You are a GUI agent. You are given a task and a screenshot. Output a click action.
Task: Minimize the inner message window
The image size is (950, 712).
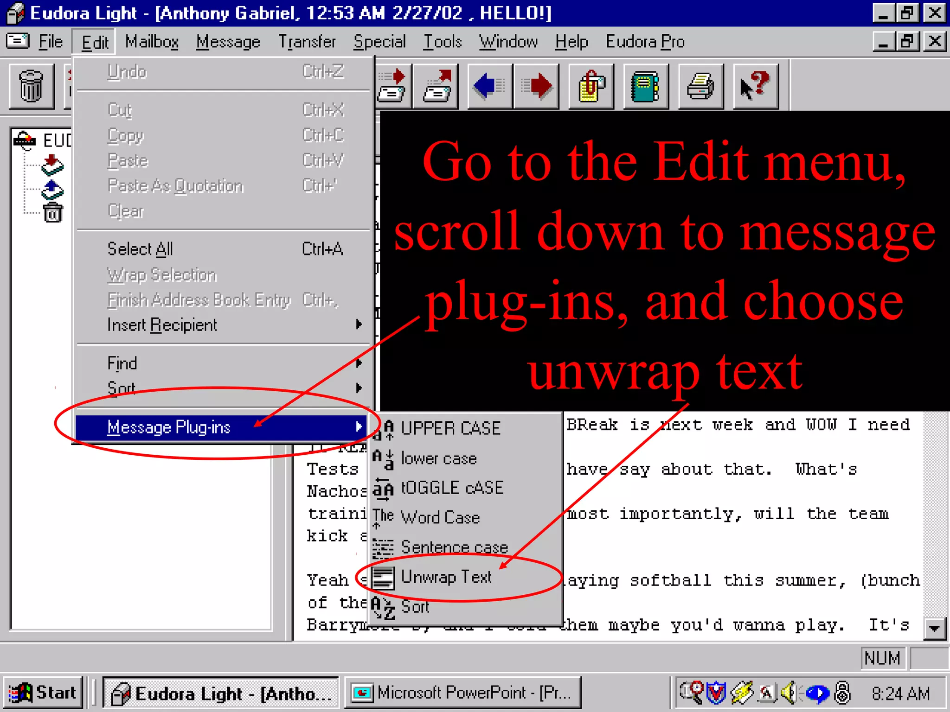point(884,41)
